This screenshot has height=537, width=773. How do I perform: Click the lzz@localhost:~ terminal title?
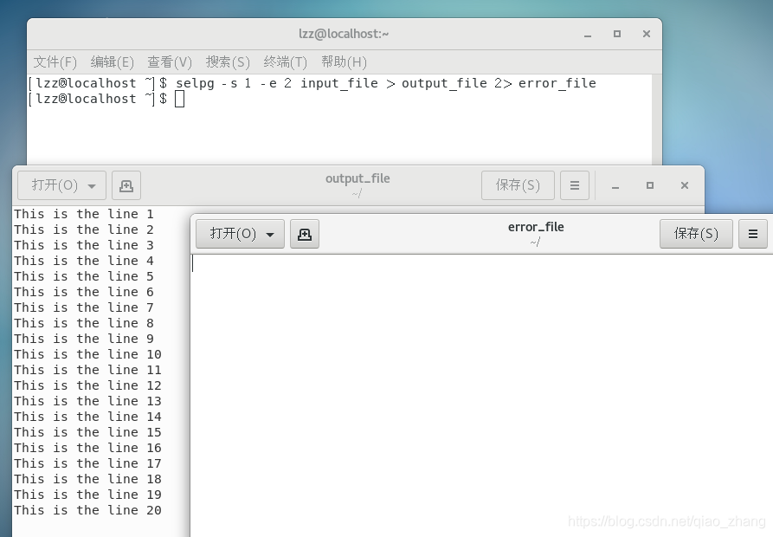(344, 34)
